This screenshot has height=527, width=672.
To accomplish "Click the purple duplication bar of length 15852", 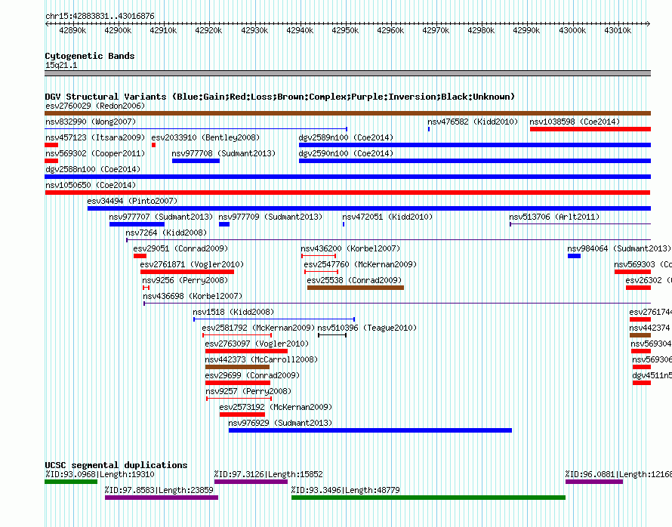I will [x=251, y=482].
